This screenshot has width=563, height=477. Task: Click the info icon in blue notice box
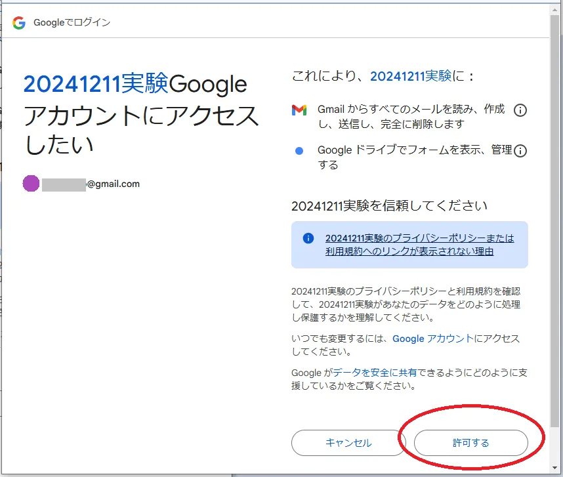[308, 238]
